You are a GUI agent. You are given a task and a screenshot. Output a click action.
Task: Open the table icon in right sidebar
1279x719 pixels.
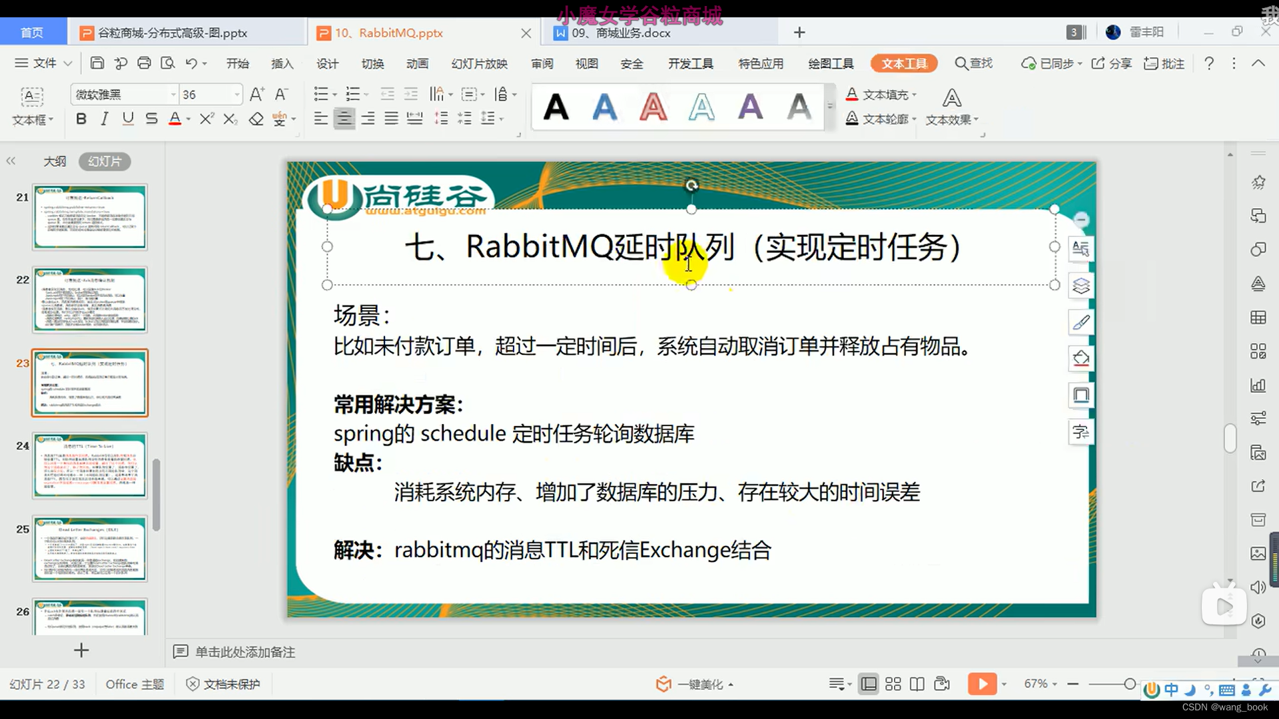1258,318
